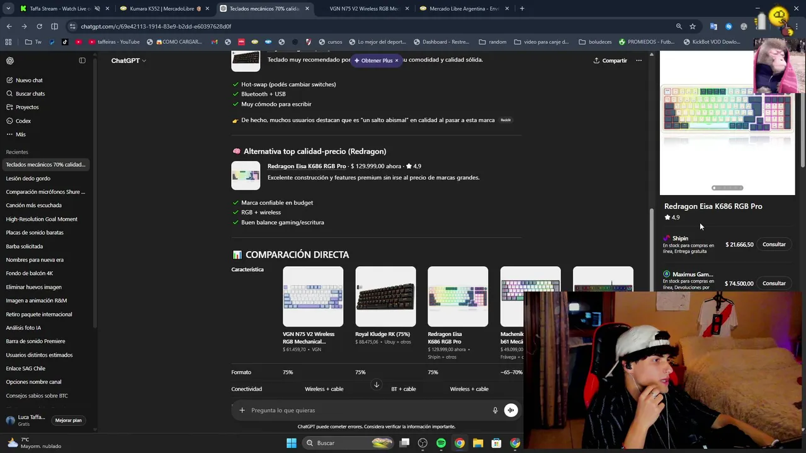Open the Comparación micrófonos Shure chat
The image size is (806, 453).
coord(45,192)
